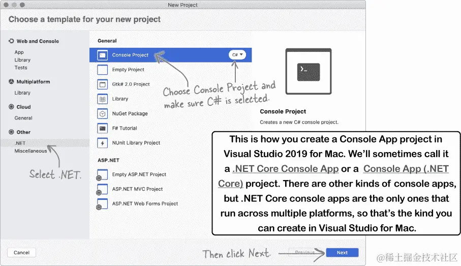Select App under Web and Console
This screenshot has height=266, width=461.
19,52
